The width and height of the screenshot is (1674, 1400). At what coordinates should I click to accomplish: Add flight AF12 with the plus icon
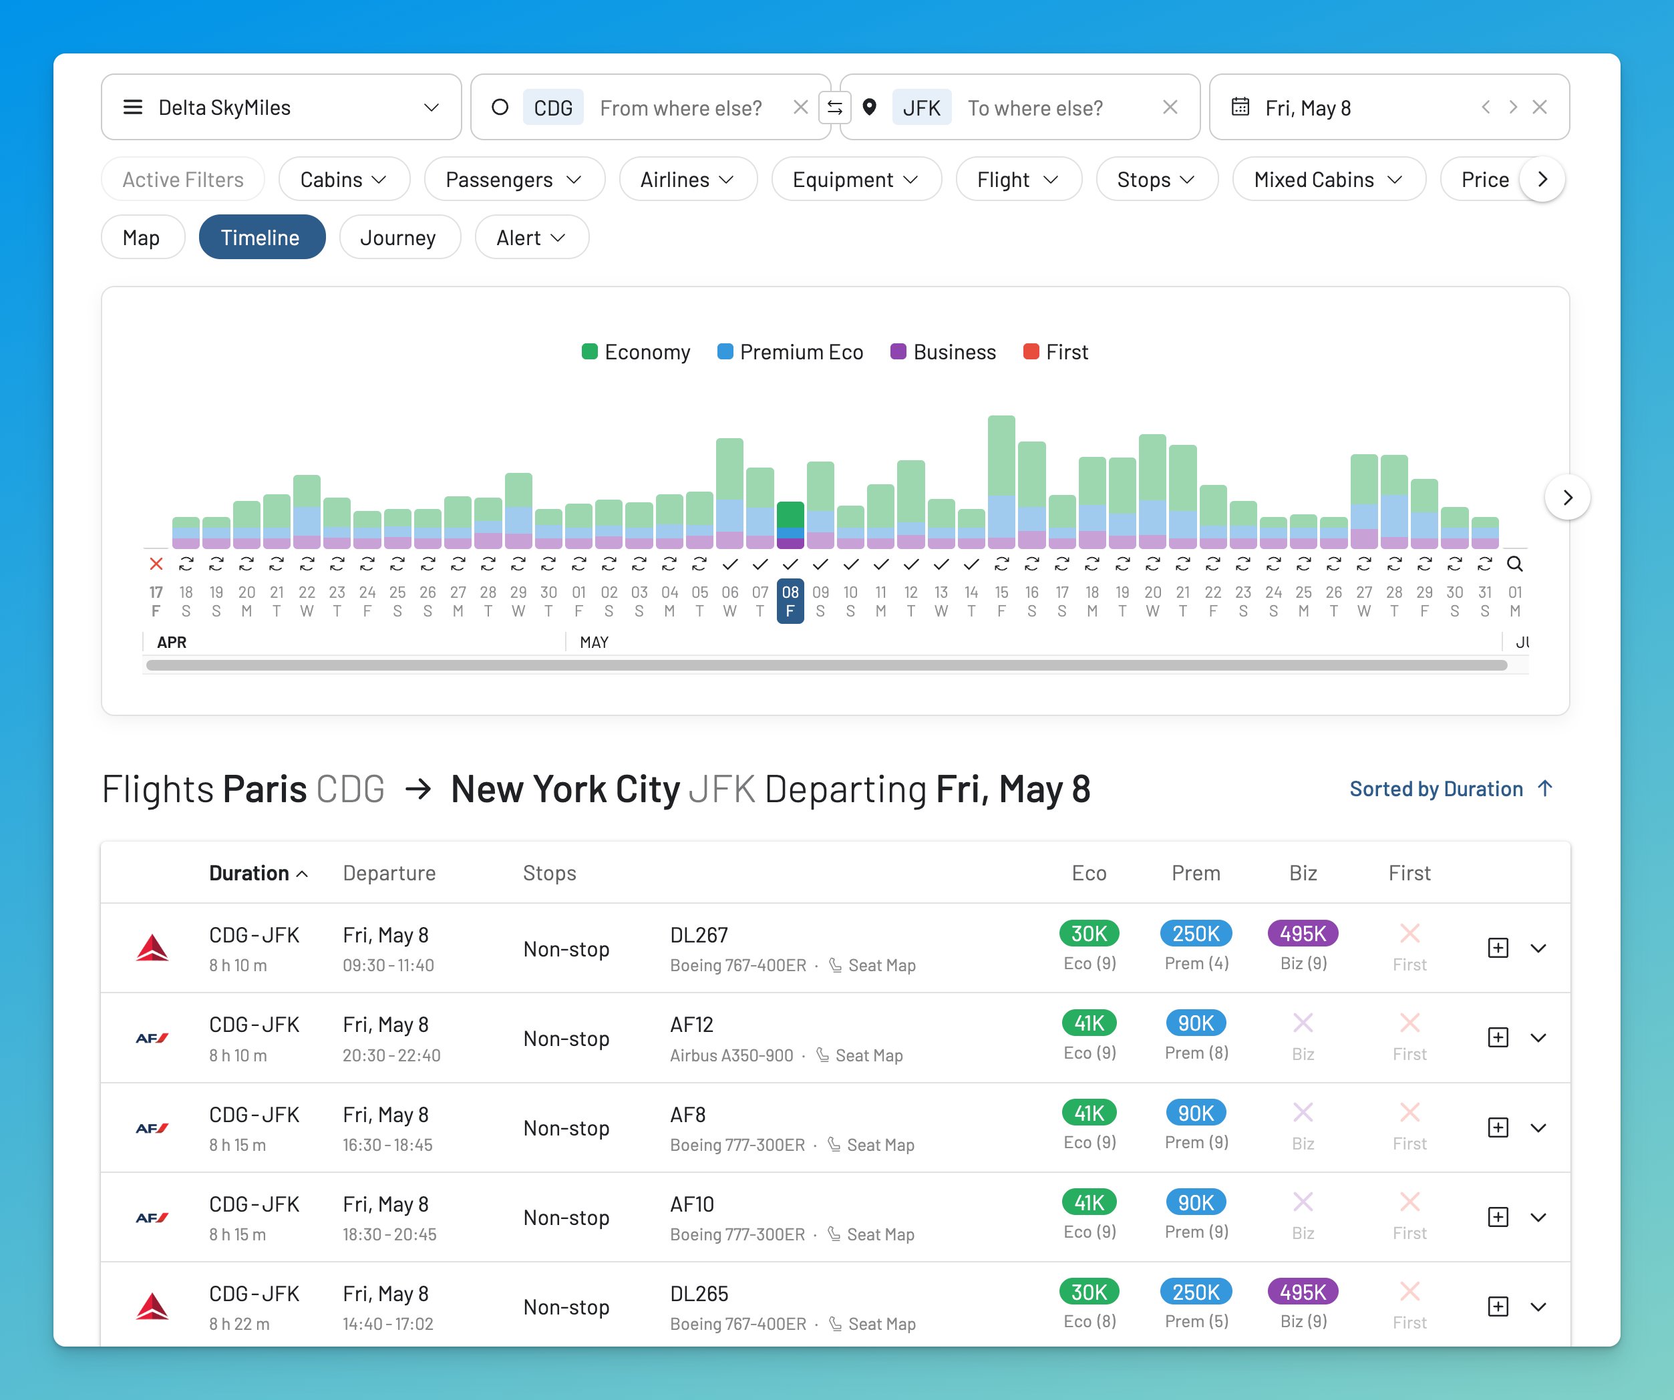pyautogui.click(x=1498, y=1038)
